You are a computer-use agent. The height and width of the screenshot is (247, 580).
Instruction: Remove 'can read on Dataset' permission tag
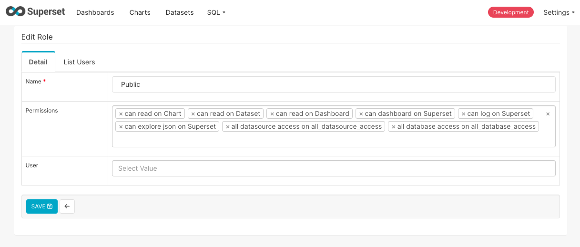(x=193, y=114)
